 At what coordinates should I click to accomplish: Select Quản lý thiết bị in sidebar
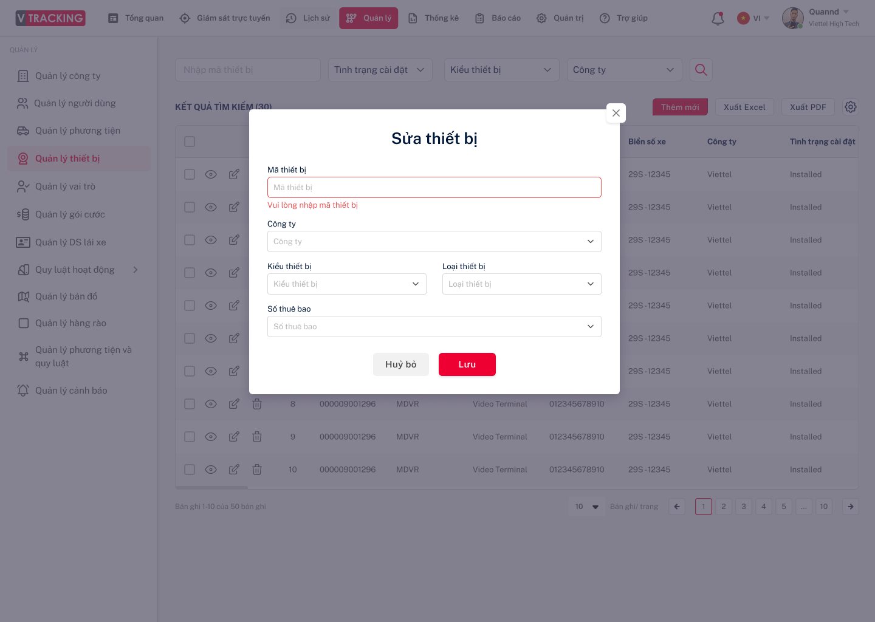[79, 159]
